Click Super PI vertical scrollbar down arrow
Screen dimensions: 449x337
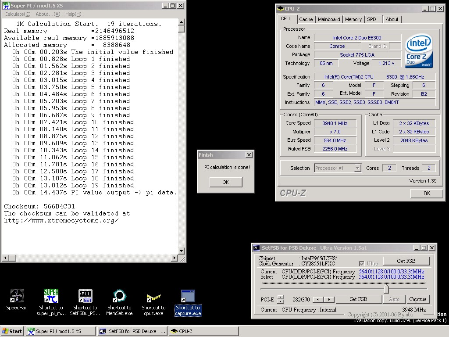click(x=181, y=251)
